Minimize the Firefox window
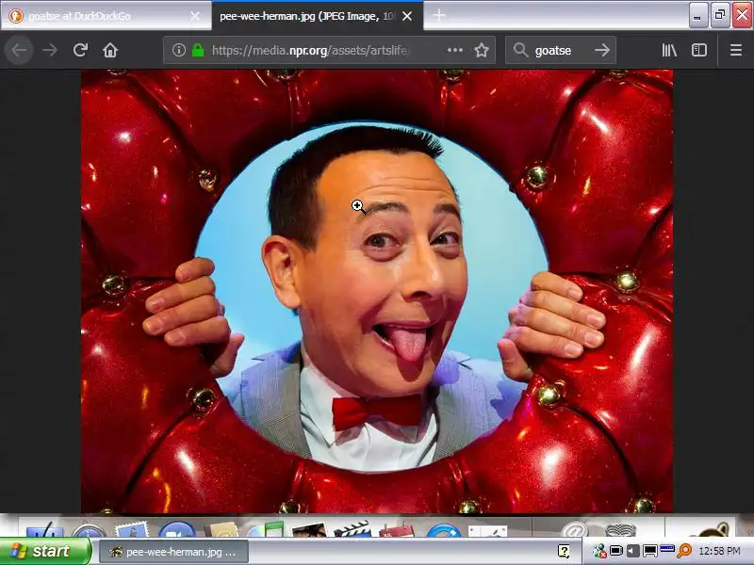 click(697, 16)
